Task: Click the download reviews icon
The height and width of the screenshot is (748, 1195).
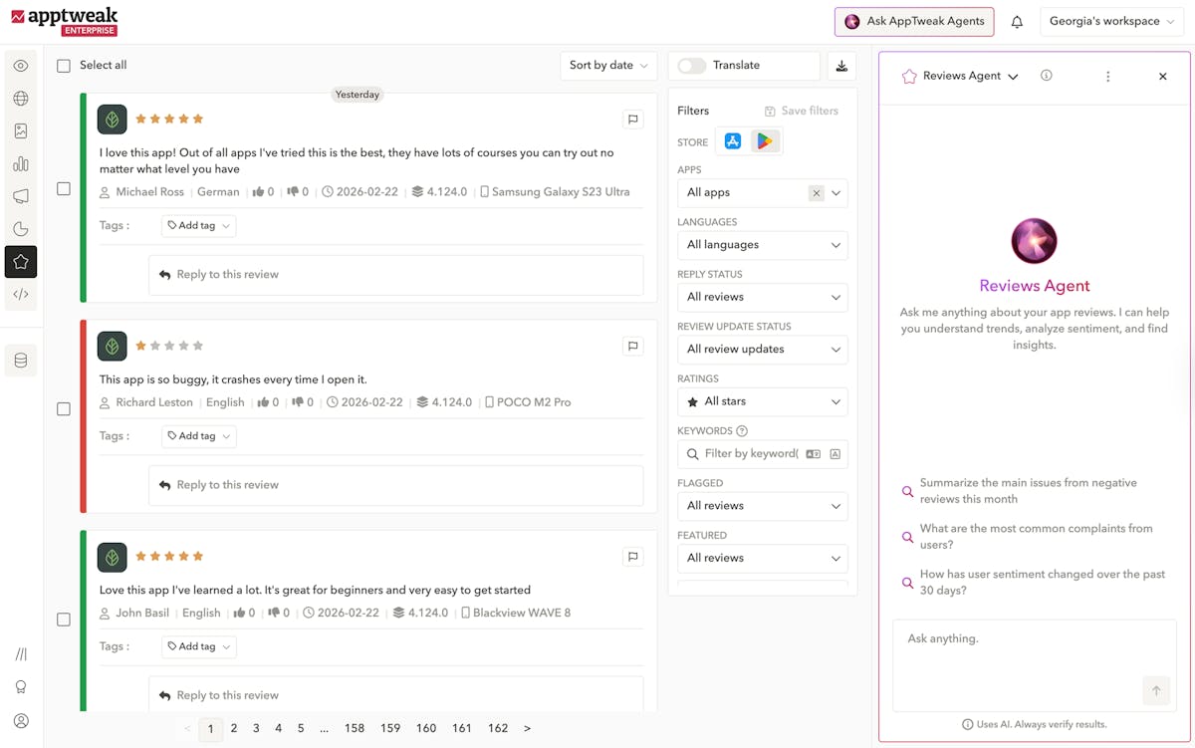Action: pyautogui.click(x=841, y=66)
